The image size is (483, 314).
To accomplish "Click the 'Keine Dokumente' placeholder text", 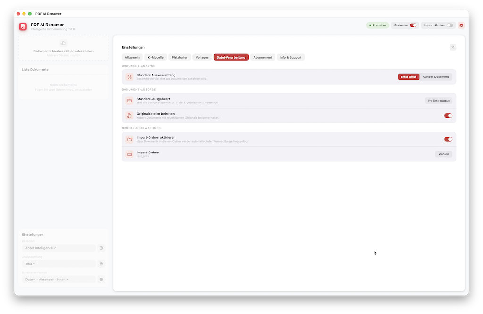I will tap(64, 85).
